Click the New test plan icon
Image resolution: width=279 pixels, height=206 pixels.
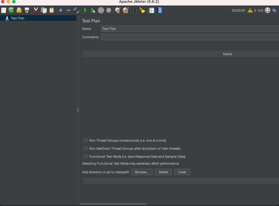pos(4,10)
